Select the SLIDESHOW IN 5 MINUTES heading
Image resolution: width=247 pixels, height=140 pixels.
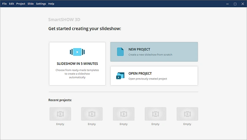coord(77,64)
